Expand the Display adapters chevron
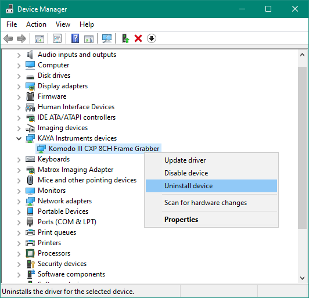The image size is (309, 298). (x=19, y=87)
